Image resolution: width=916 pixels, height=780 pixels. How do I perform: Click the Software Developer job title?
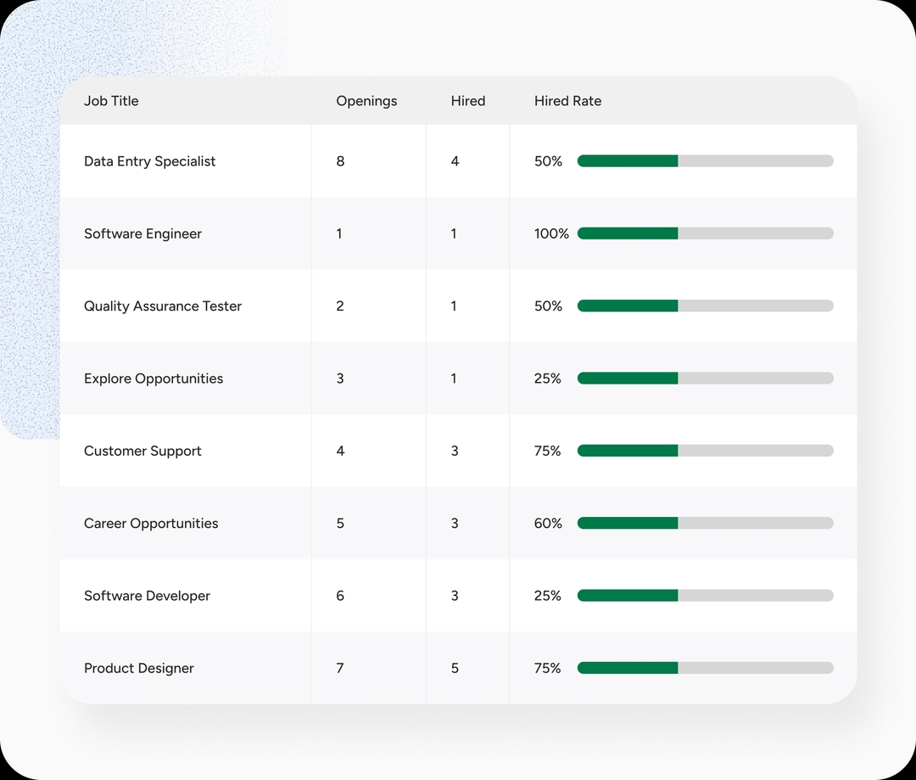pyautogui.click(x=147, y=596)
